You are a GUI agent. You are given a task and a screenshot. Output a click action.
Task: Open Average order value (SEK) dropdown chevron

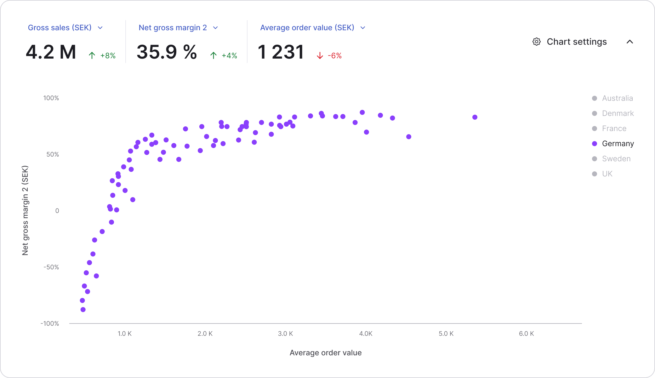coord(363,28)
